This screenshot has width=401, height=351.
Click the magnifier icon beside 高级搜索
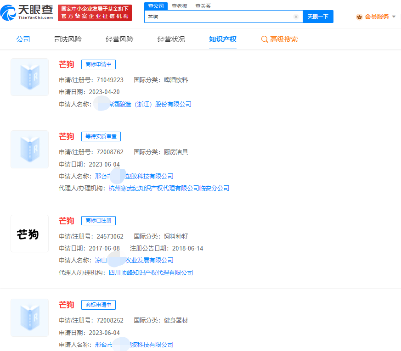tap(265, 39)
